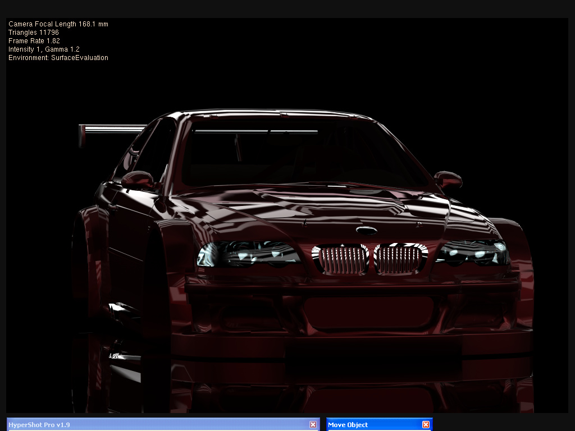Click the car's left headlight in the render
The height and width of the screenshot is (431, 575).
click(x=249, y=254)
